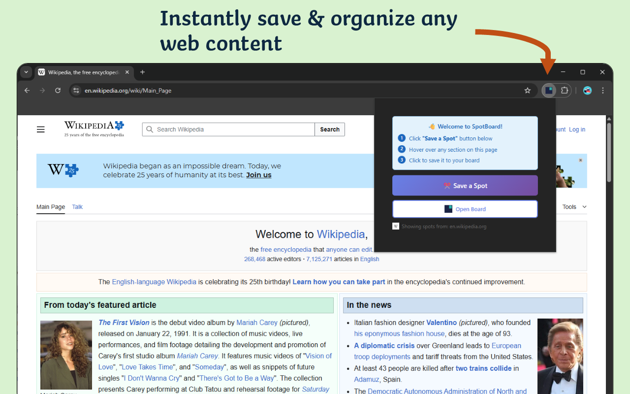Screen dimensions: 630x394
Task: Open Wikipedia's hamburger sidebar menu
Action: [41, 130]
